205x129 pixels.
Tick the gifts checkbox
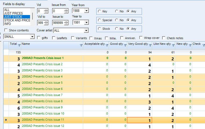39,38
